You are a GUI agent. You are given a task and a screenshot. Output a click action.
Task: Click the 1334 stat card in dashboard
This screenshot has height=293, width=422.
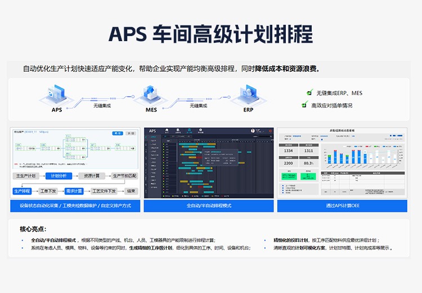point(288,149)
